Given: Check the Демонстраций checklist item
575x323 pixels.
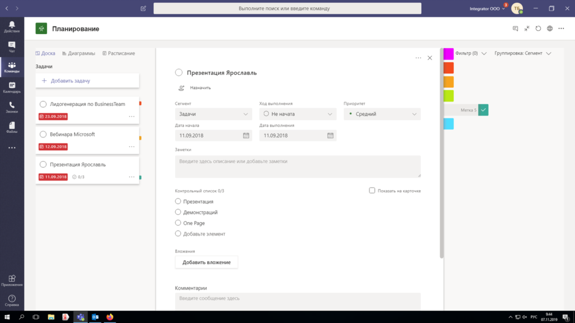Looking at the screenshot, I should [178, 212].
